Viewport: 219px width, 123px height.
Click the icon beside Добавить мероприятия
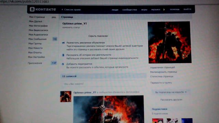[63, 64]
